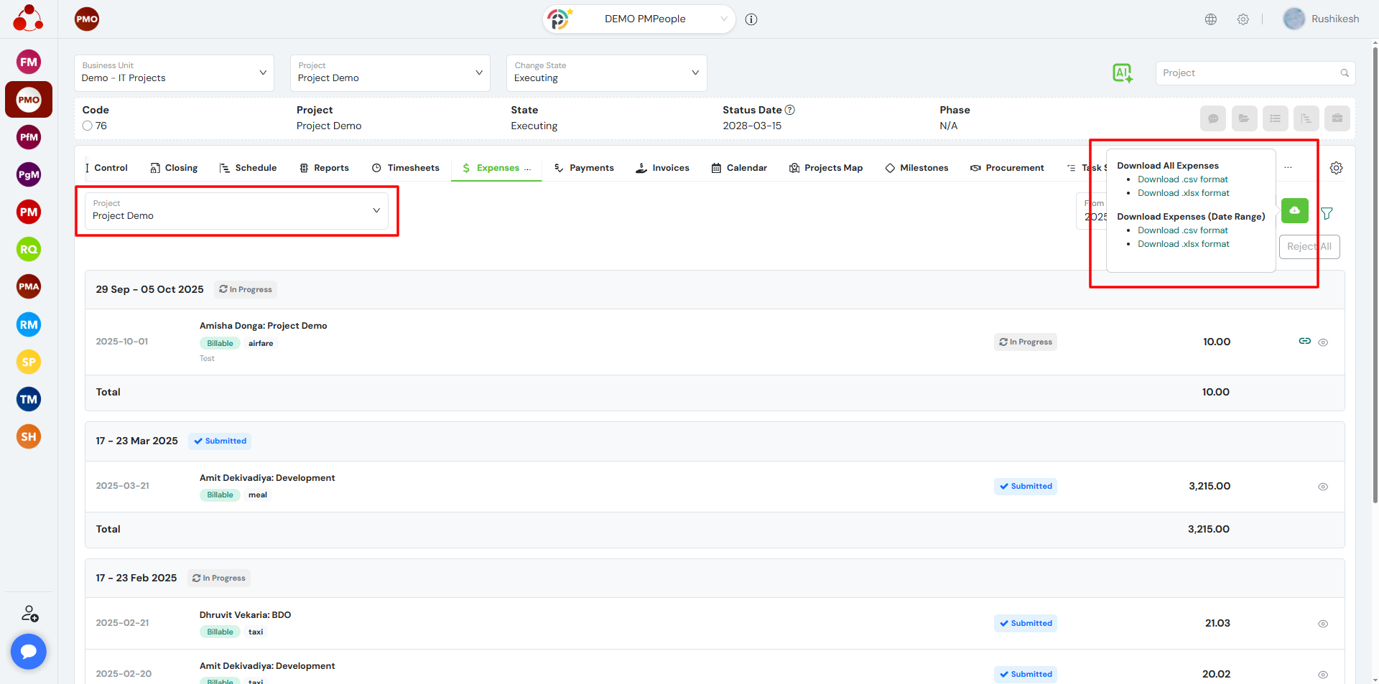Open the Procurement tab
1379x684 pixels.
point(1007,168)
